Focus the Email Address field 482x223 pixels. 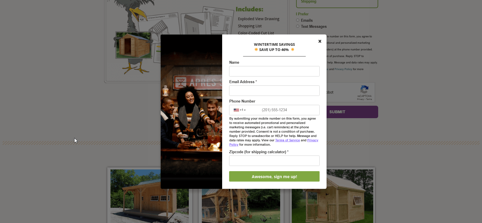(x=274, y=91)
